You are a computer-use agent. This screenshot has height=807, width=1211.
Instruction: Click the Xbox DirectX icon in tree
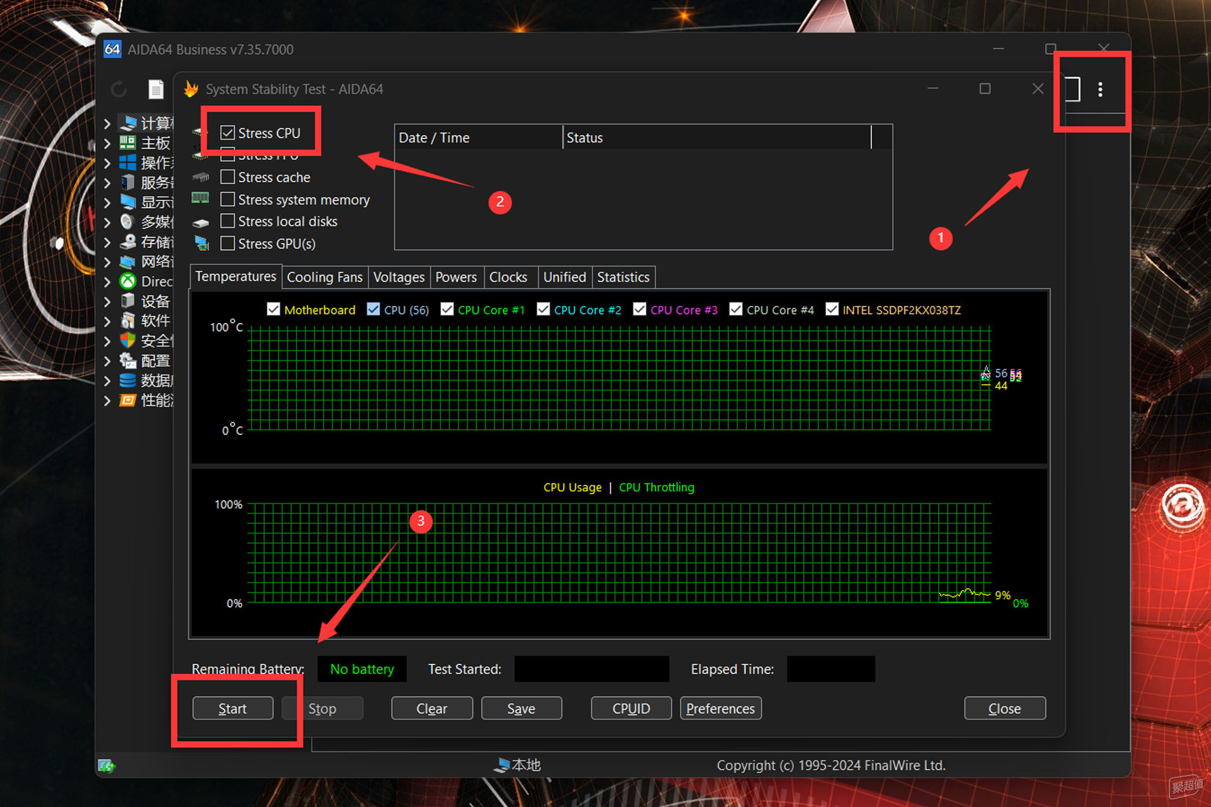pyautogui.click(x=128, y=281)
